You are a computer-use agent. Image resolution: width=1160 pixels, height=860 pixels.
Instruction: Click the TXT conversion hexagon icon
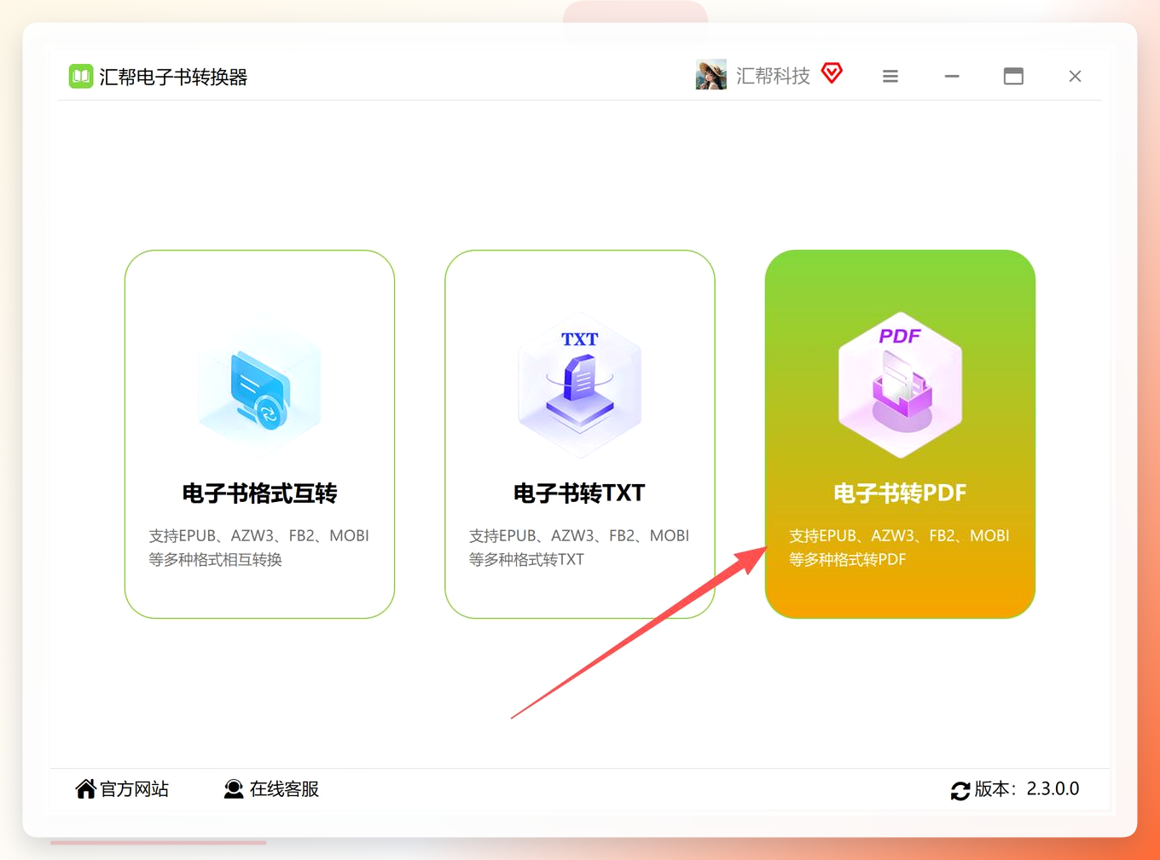pyautogui.click(x=580, y=386)
